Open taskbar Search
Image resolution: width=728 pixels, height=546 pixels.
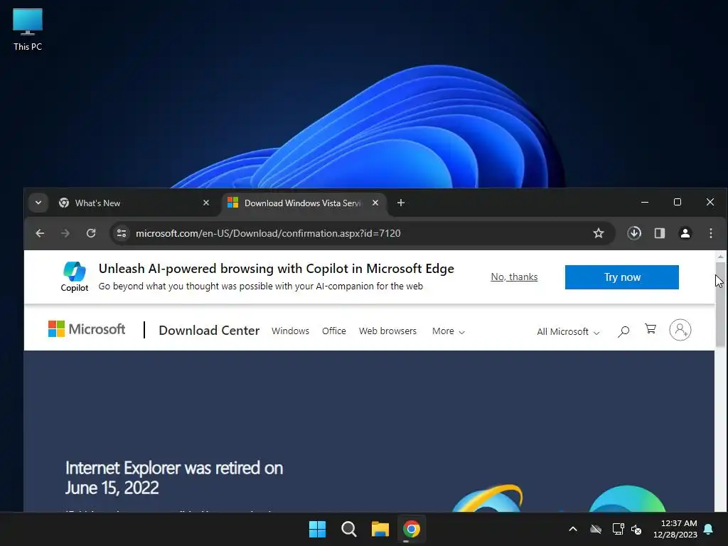tap(348, 529)
